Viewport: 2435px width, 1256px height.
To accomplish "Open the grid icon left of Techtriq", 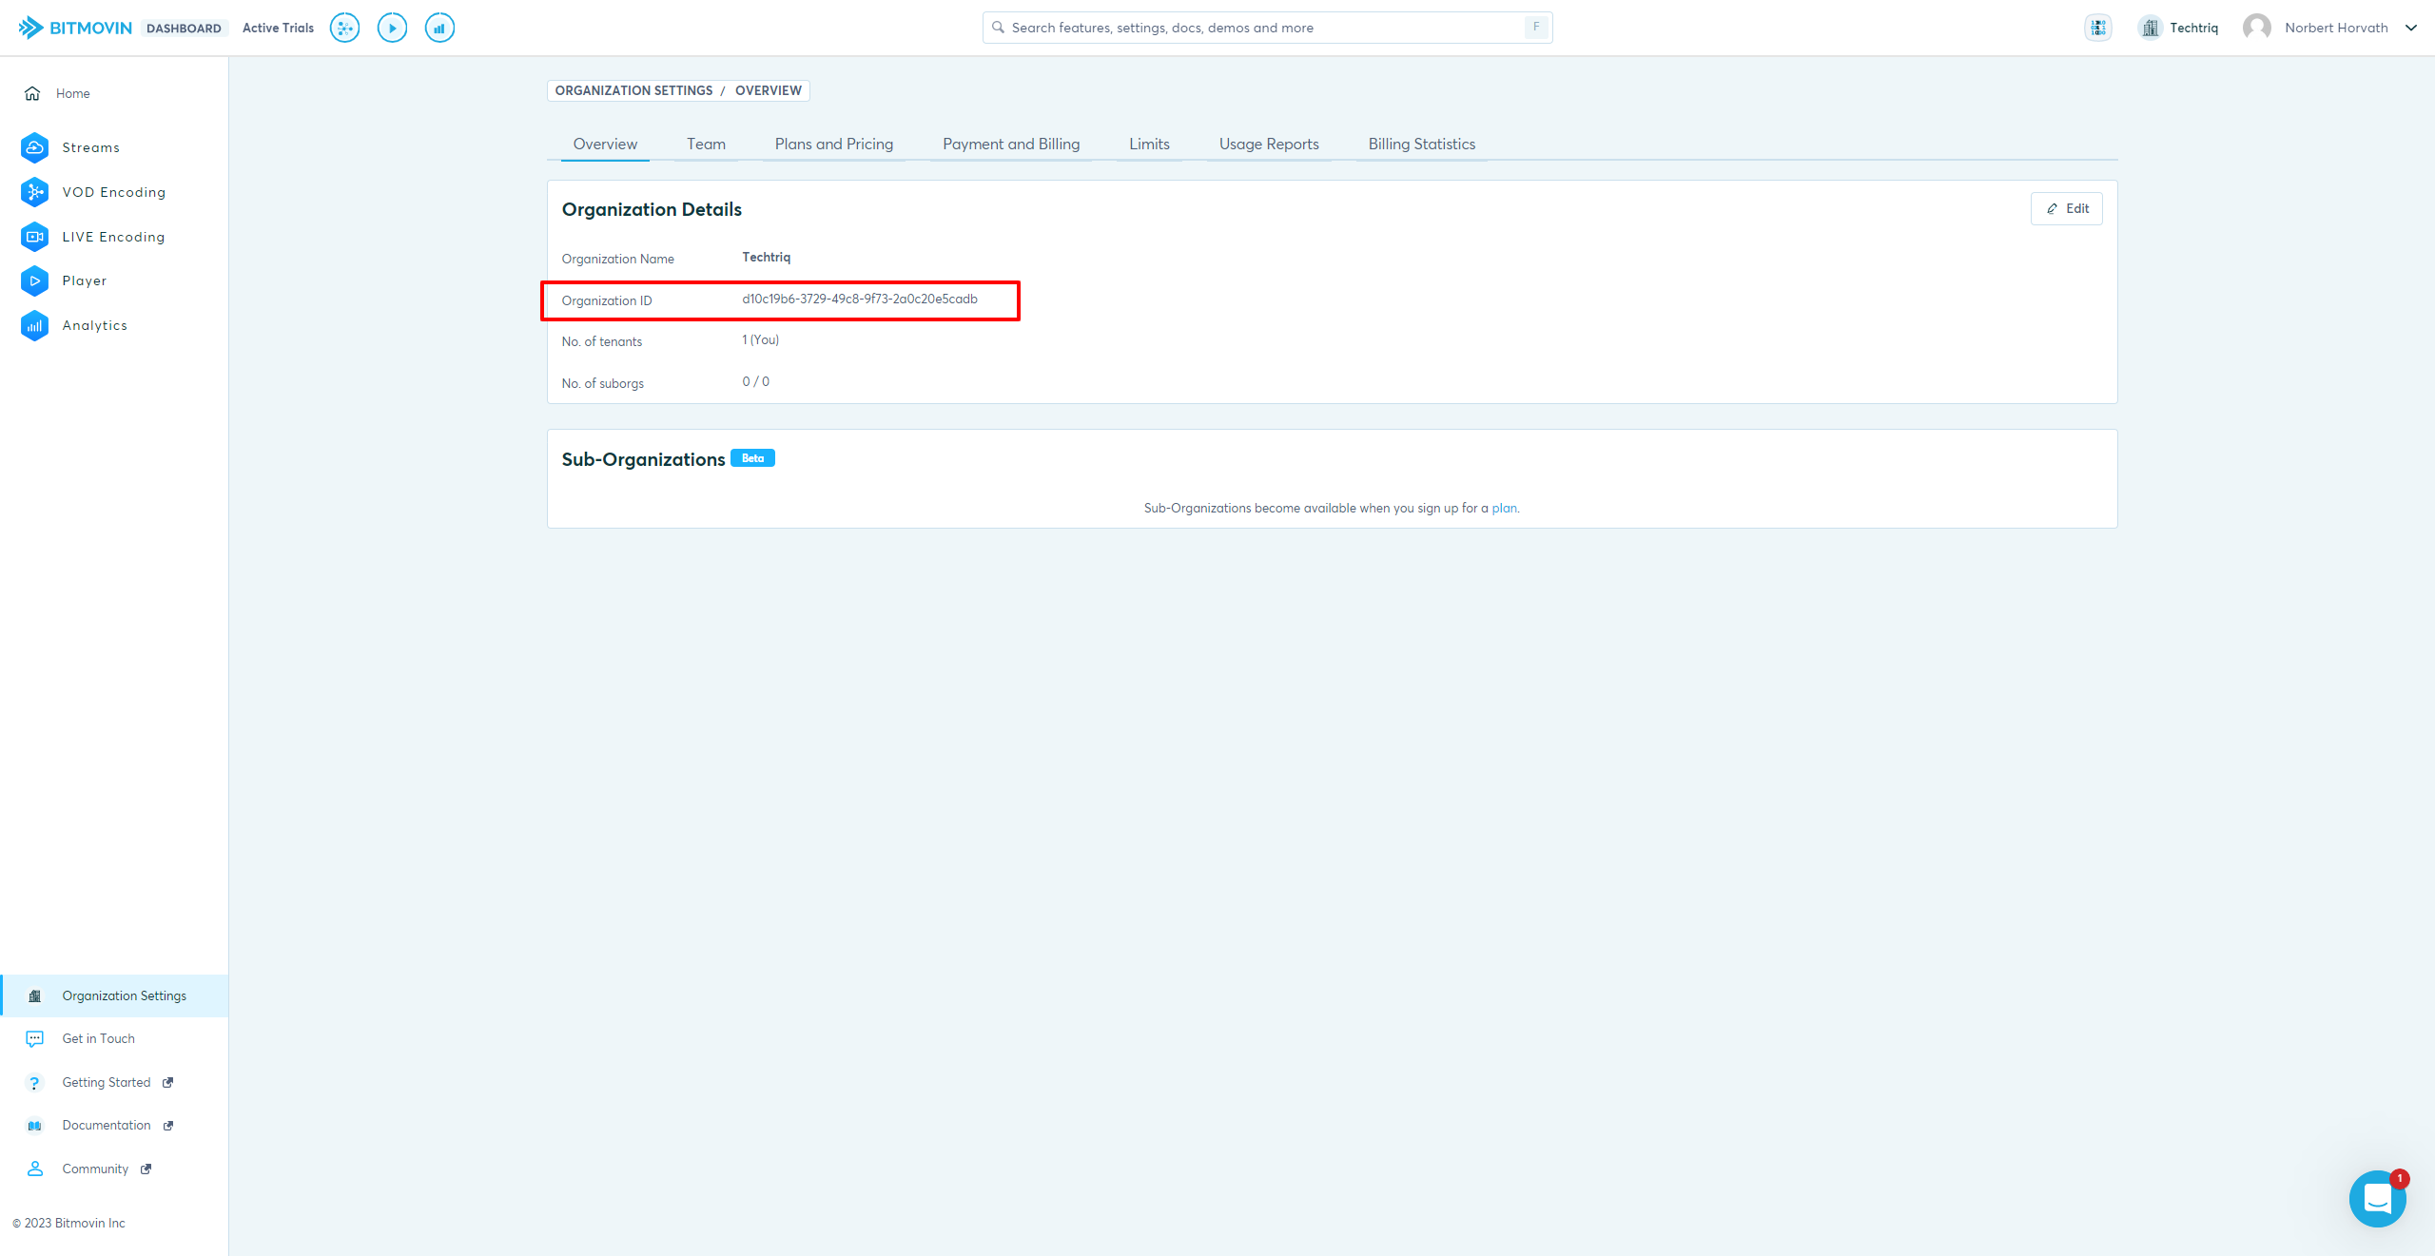I will pyautogui.click(x=2098, y=28).
